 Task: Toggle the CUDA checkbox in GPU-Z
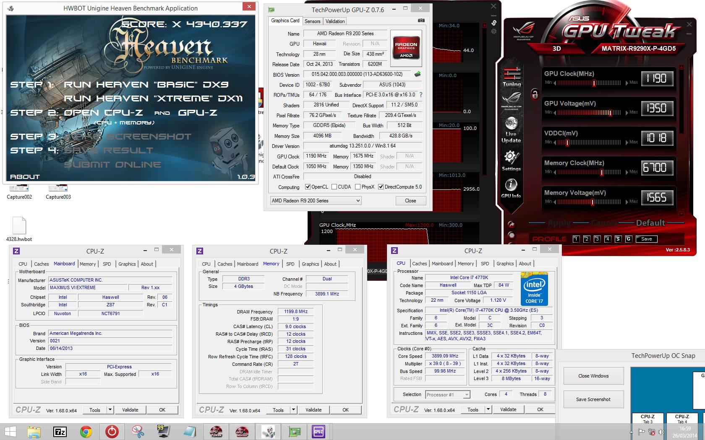point(334,187)
